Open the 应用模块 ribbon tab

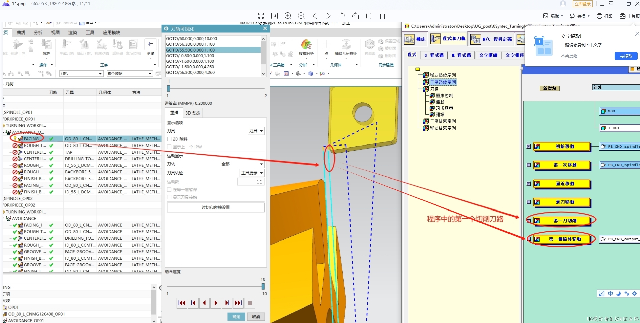(111, 32)
